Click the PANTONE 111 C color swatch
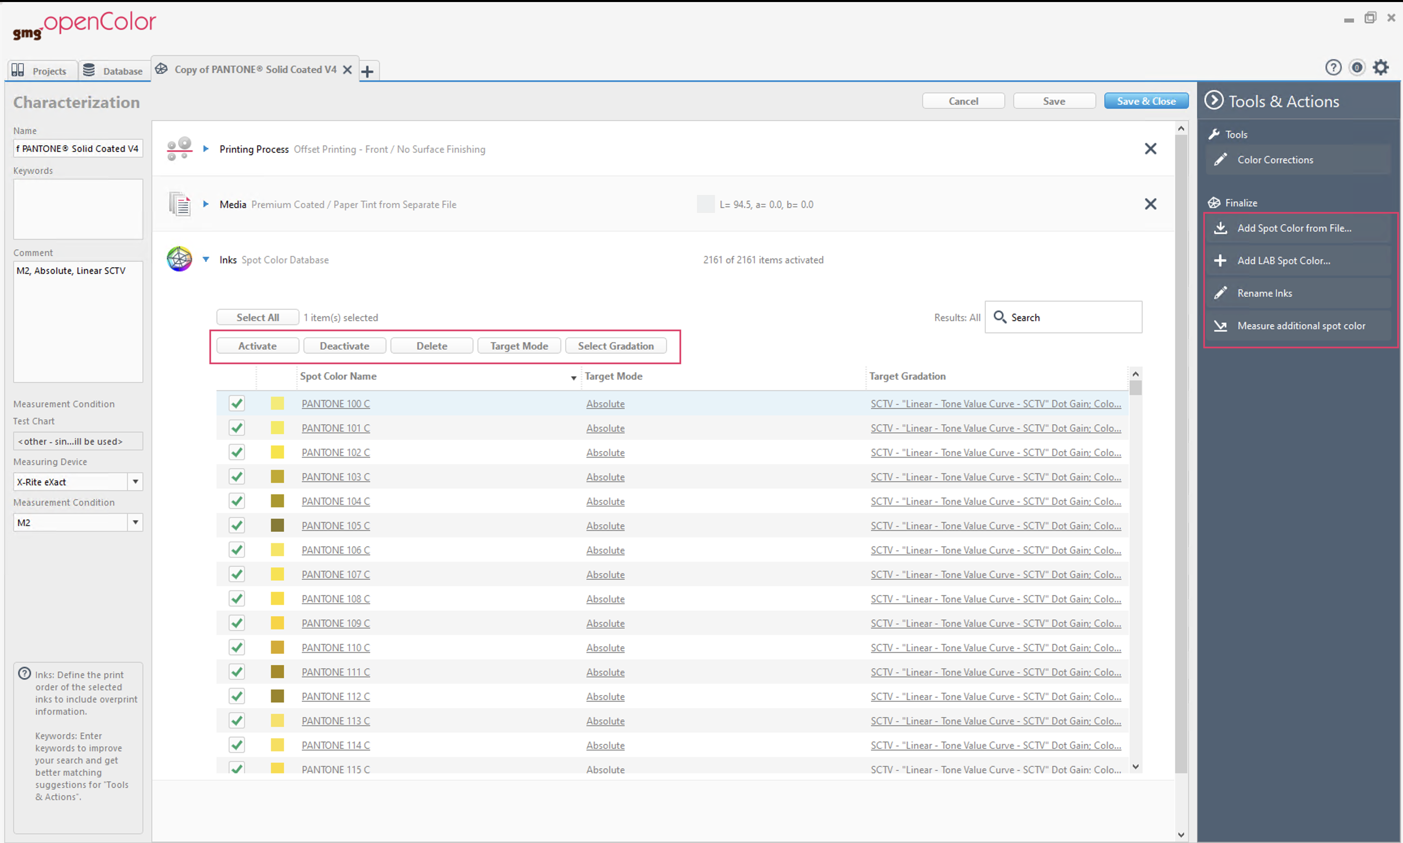The width and height of the screenshot is (1403, 843). pyautogui.click(x=277, y=672)
